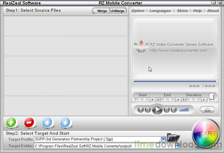The height and width of the screenshot is (153, 224).
Task: Apply trim with return arrow icon
Action: tap(212, 97)
